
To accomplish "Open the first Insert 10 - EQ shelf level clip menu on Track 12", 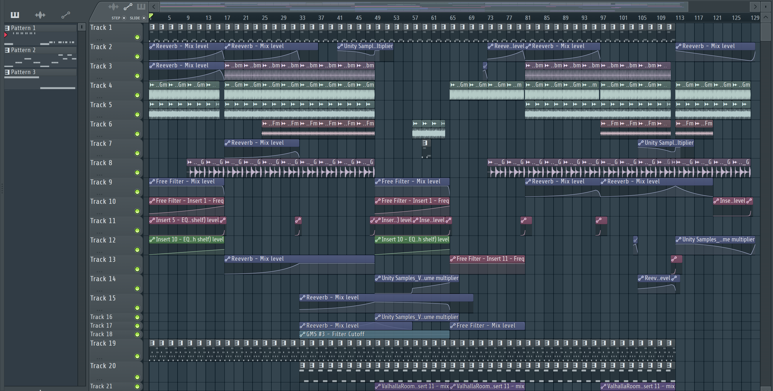I will 152,239.
